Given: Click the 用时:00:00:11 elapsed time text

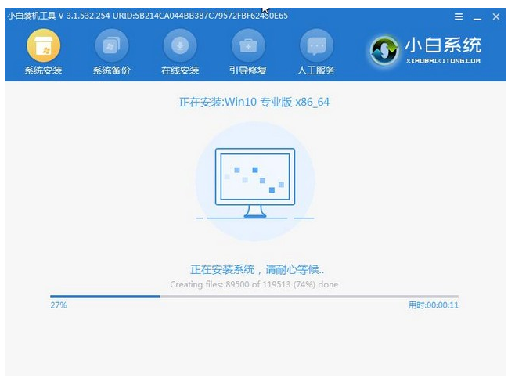Looking at the screenshot, I should pos(434,305).
